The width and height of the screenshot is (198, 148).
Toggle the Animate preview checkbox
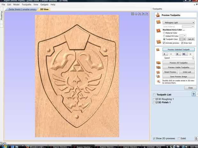(164, 43)
